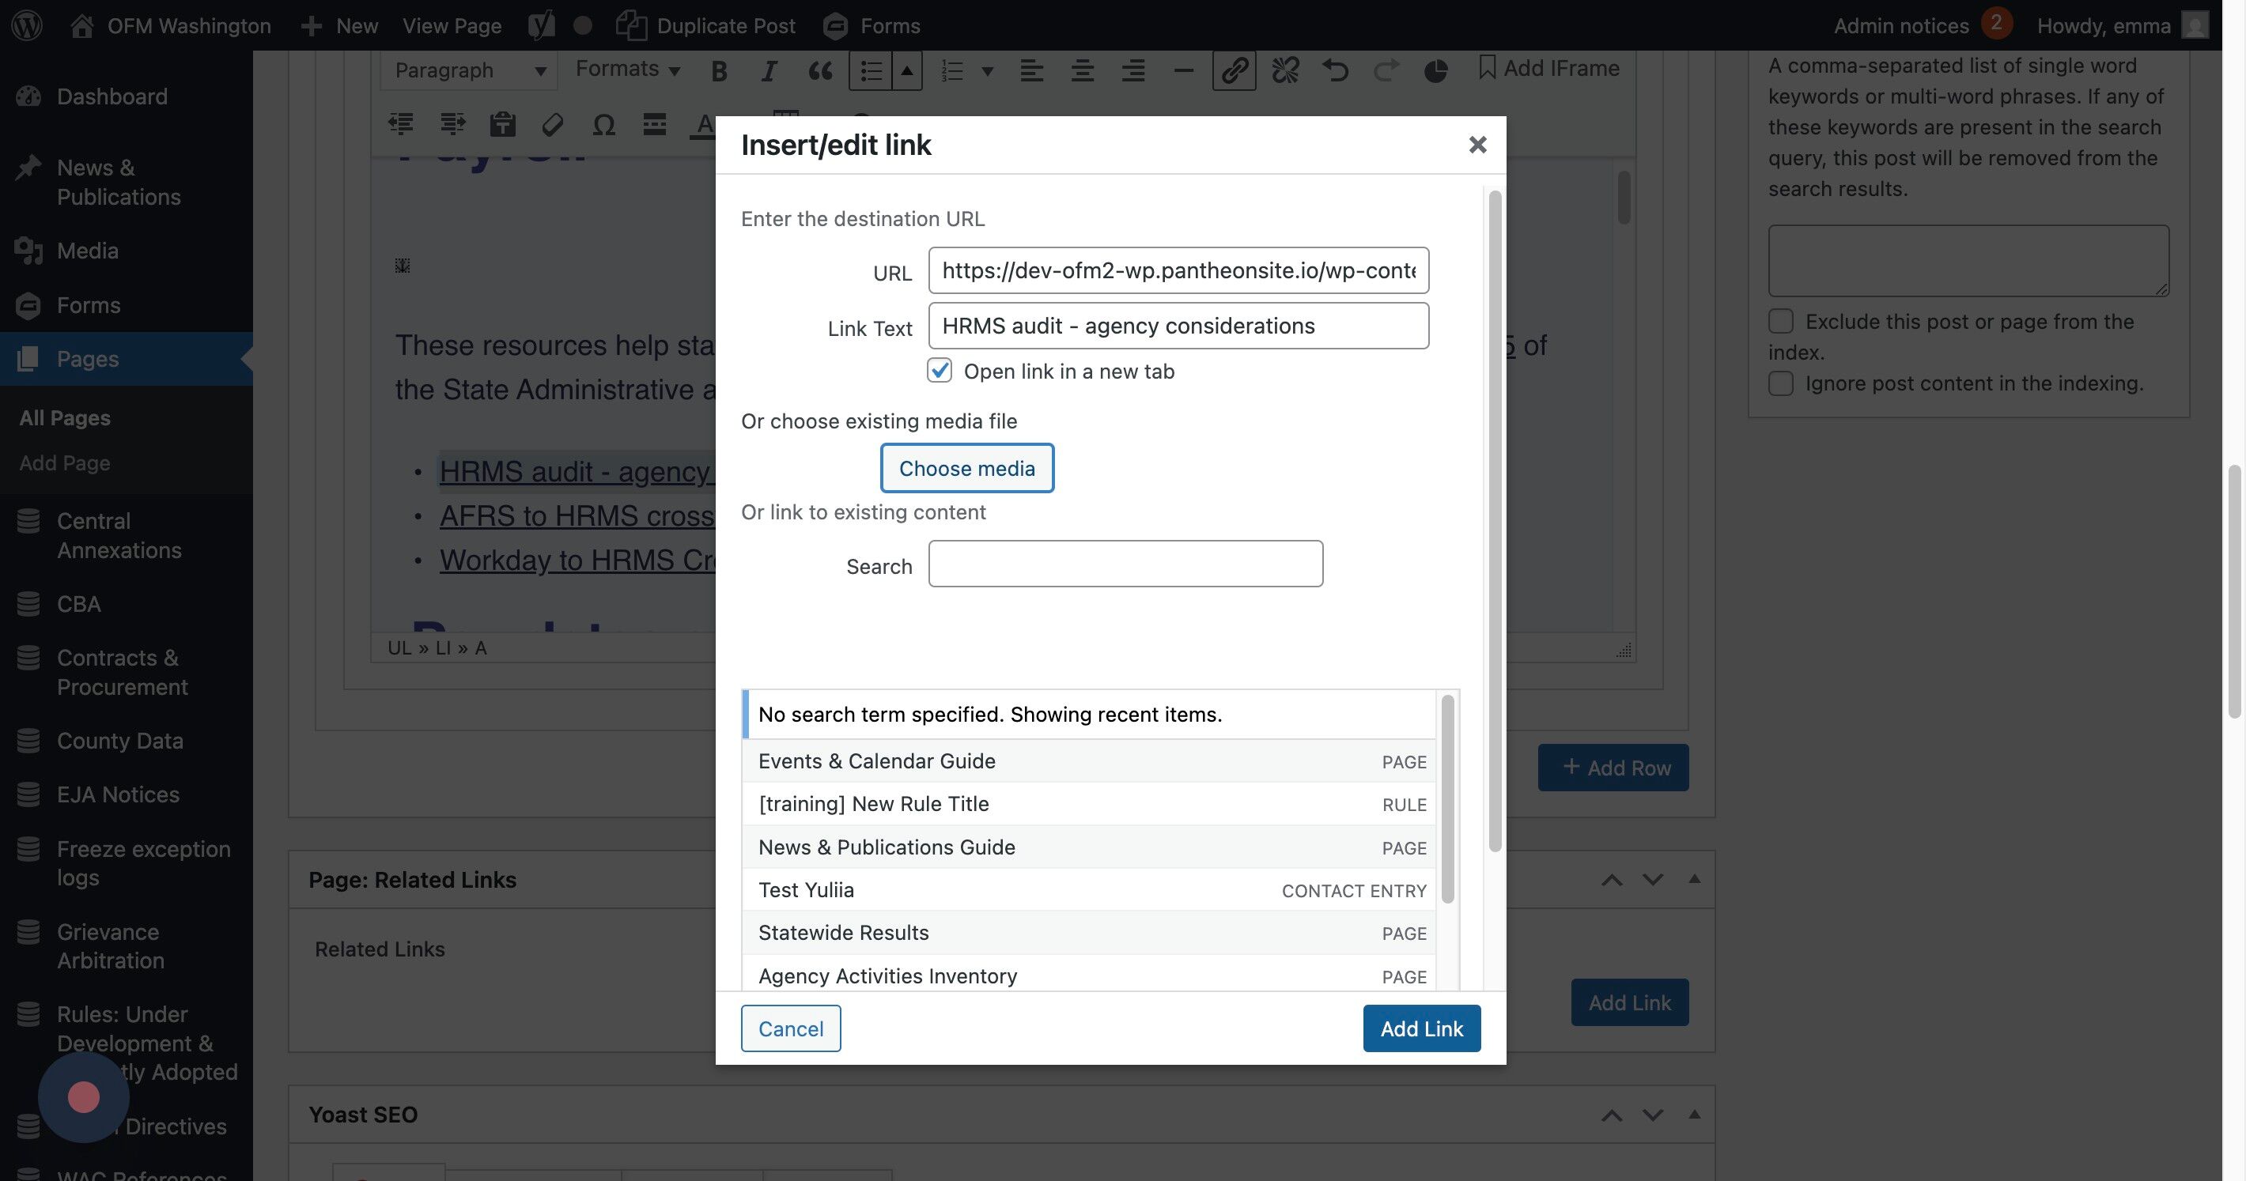Uncheck Open link in a new tab
This screenshot has height=1181, width=2246.
click(x=939, y=371)
